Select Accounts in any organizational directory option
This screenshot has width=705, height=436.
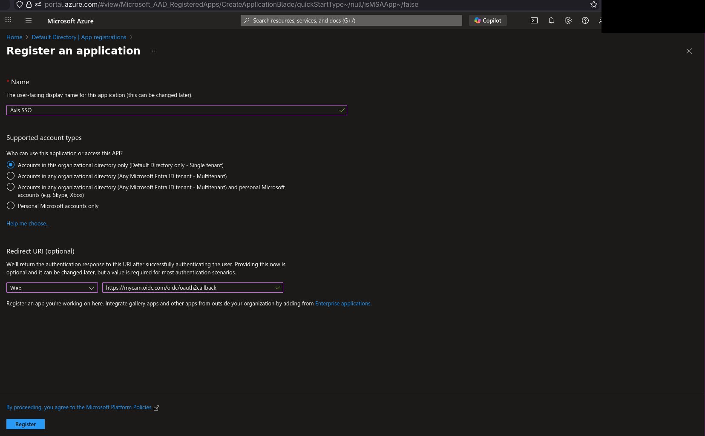click(11, 176)
